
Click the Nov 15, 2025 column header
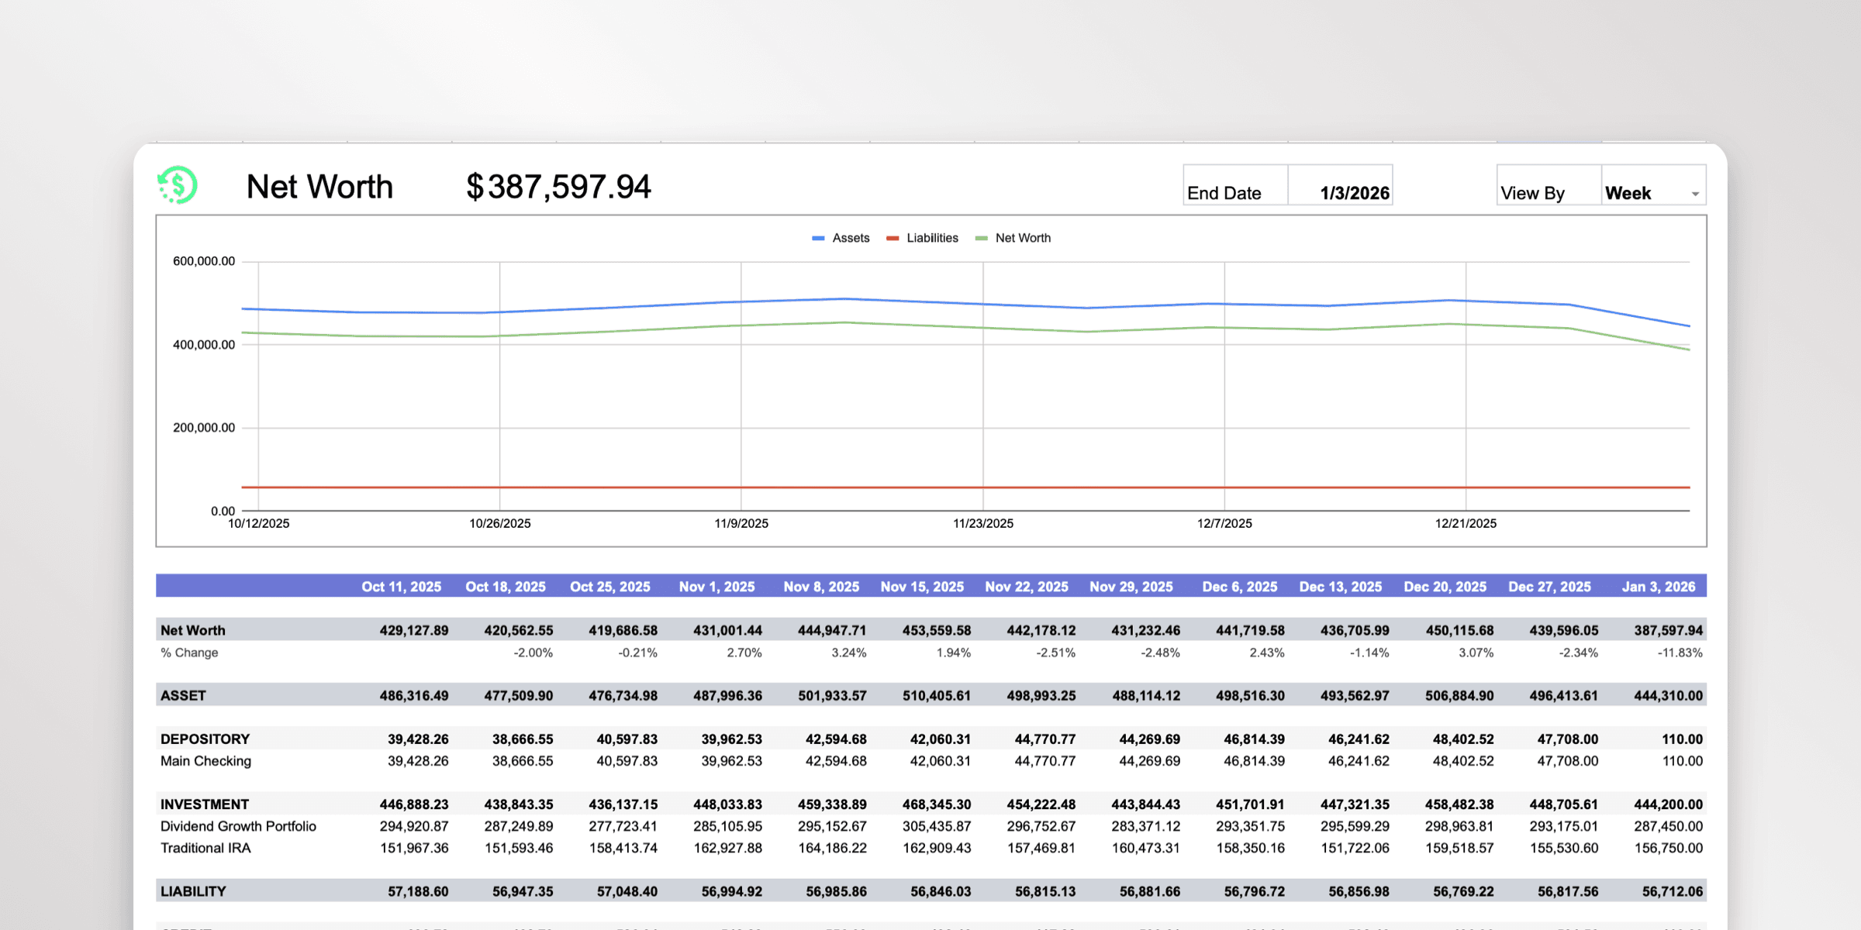tap(921, 587)
